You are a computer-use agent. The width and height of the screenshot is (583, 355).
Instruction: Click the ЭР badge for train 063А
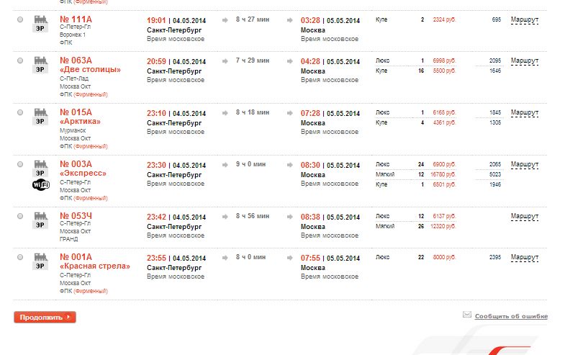click(40, 70)
